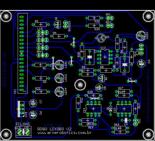The image size is (155, 141).
Task: Click the top-left corner mounting hole
Action: pos(6,16)
